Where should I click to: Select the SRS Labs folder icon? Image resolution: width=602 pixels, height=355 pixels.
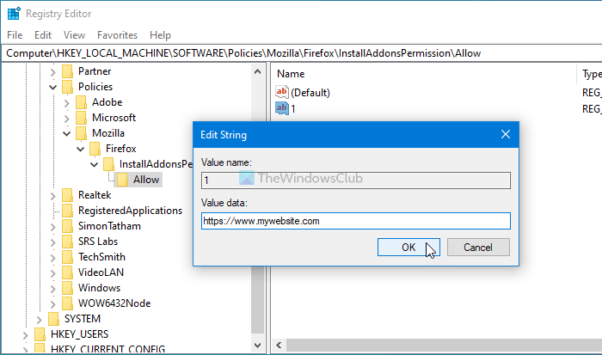tap(68, 242)
